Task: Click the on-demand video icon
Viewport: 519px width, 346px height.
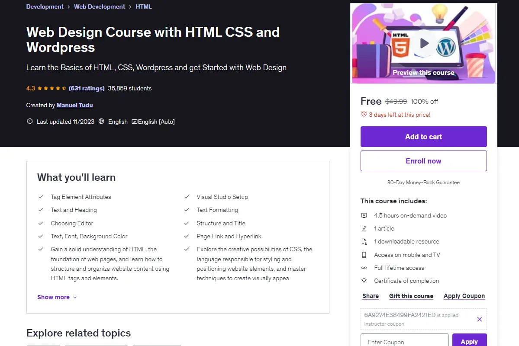Action: click(x=364, y=215)
